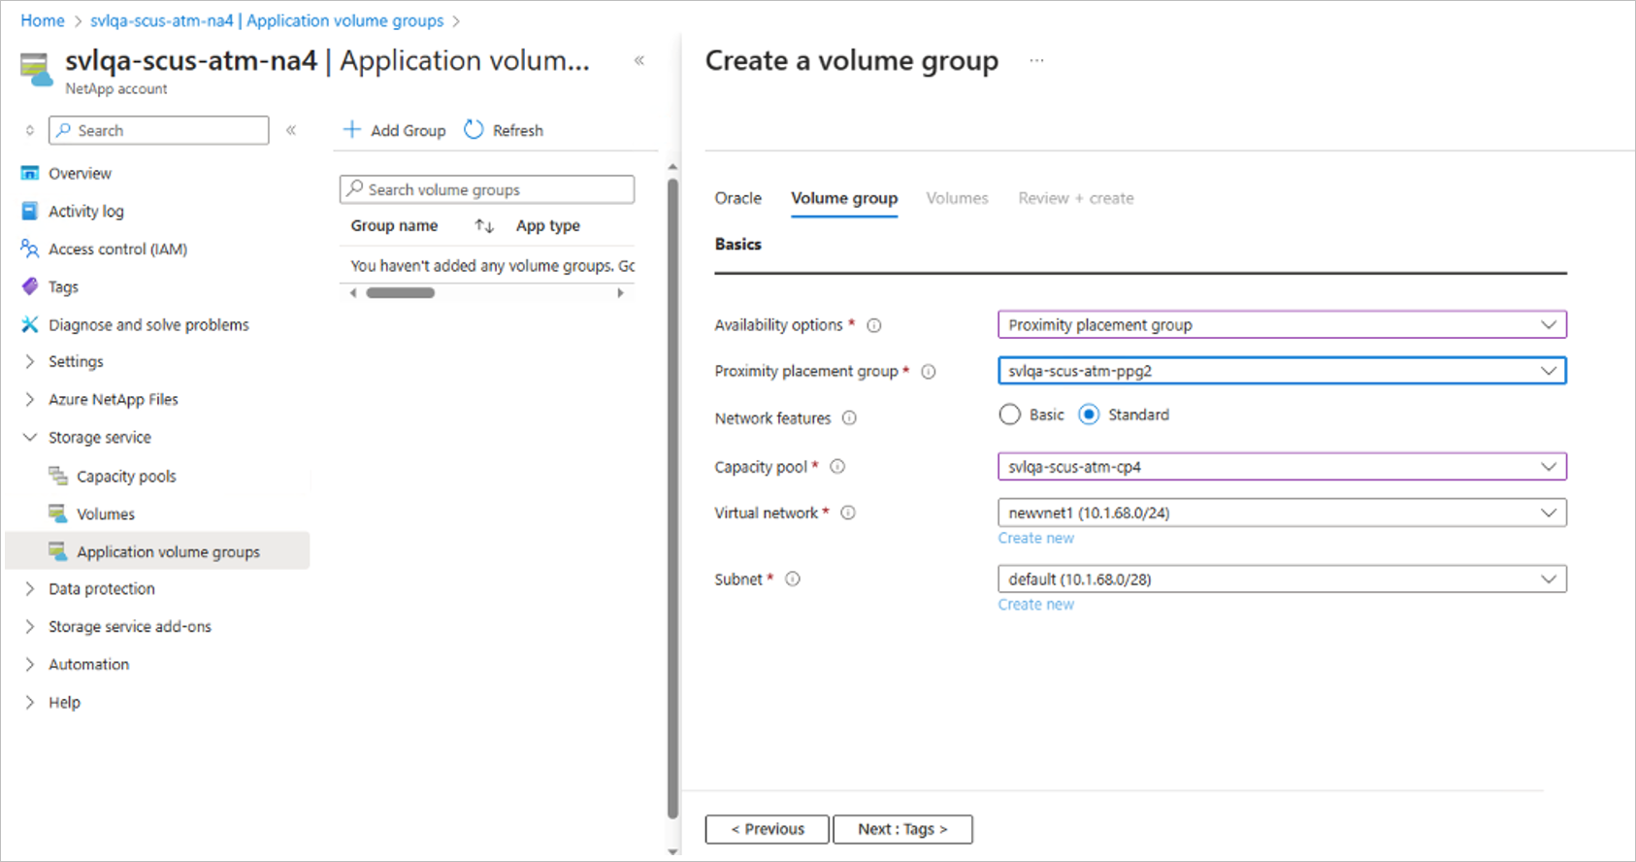This screenshot has width=1636, height=862.
Task: Click the sidebar reorder arrows icon
Action: [30, 130]
